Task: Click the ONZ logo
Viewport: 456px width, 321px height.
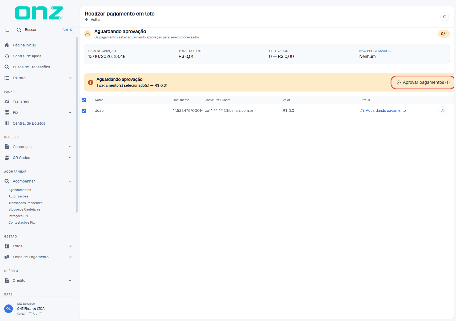Action: point(39,13)
